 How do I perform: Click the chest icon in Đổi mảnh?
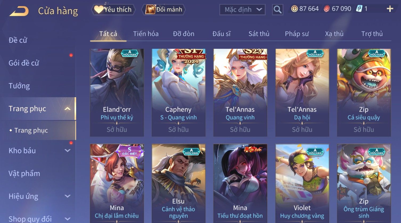[x=150, y=10]
